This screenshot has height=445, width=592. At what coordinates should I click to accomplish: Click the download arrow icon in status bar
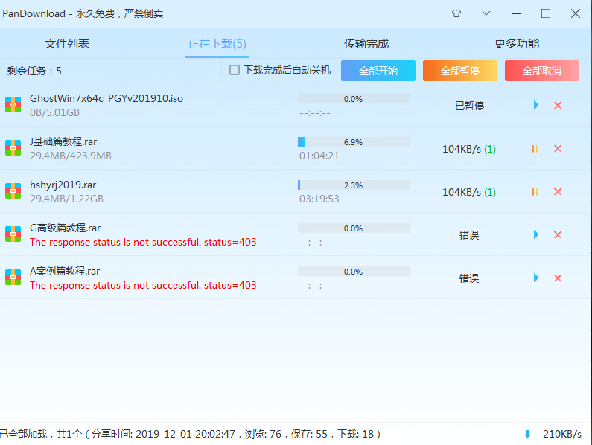click(x=528, y=435)
